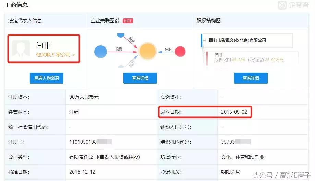The height and width of the screenshot is (181, 315).
Task: Click the 纳税人识别号 label
Action: [176, 127]
